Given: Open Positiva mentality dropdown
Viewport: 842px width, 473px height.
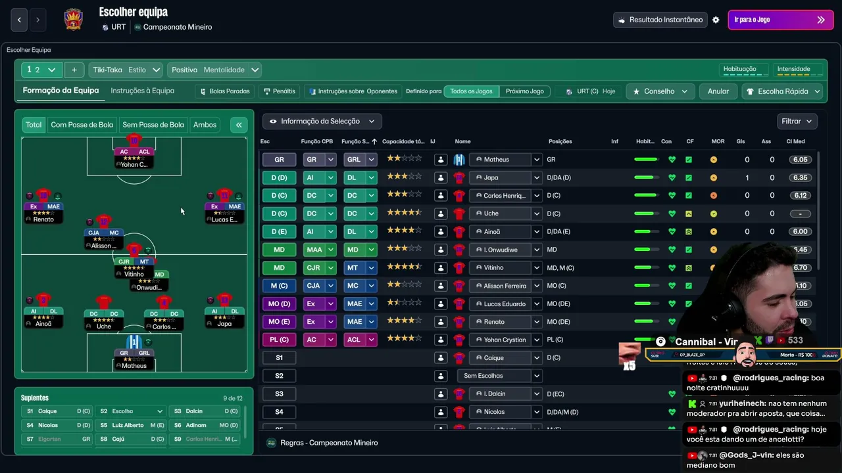Looking at the screenshot, I should click(214, 70).
